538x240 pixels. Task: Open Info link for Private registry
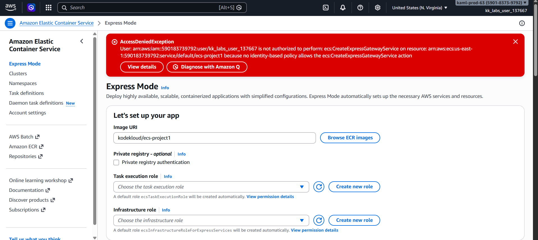181,154
